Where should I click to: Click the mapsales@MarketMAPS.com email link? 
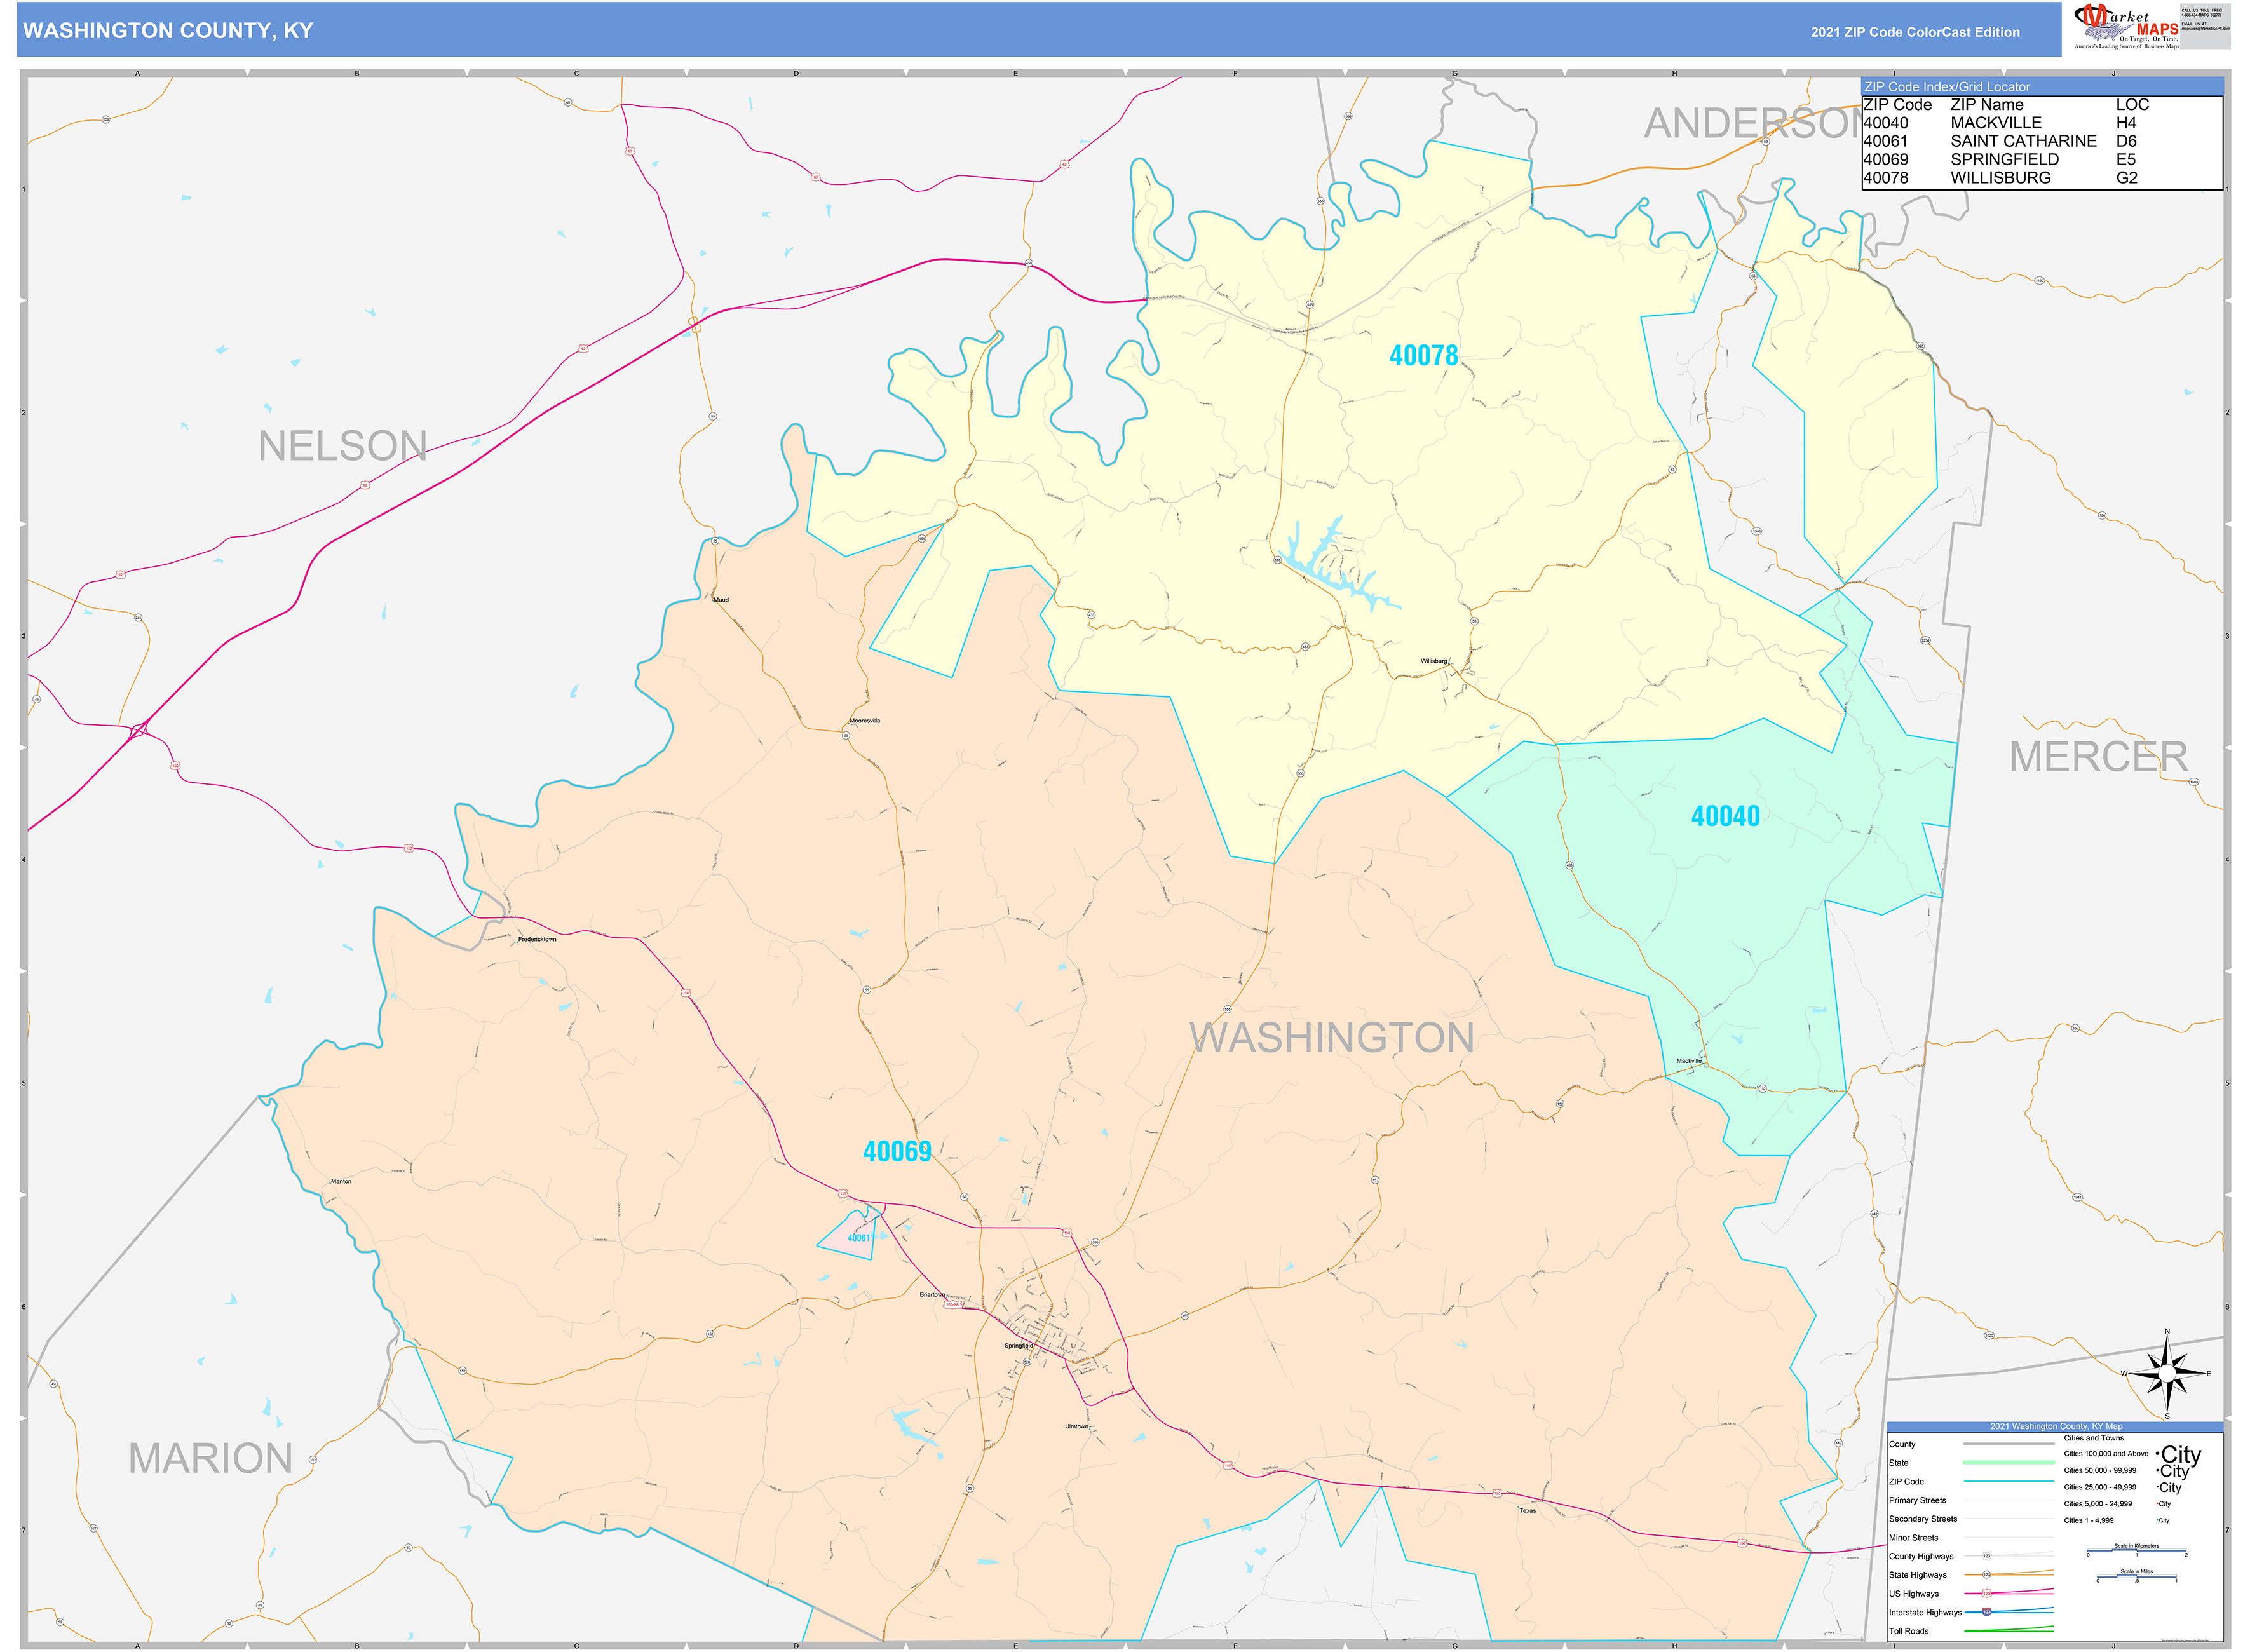[2206, 29]
